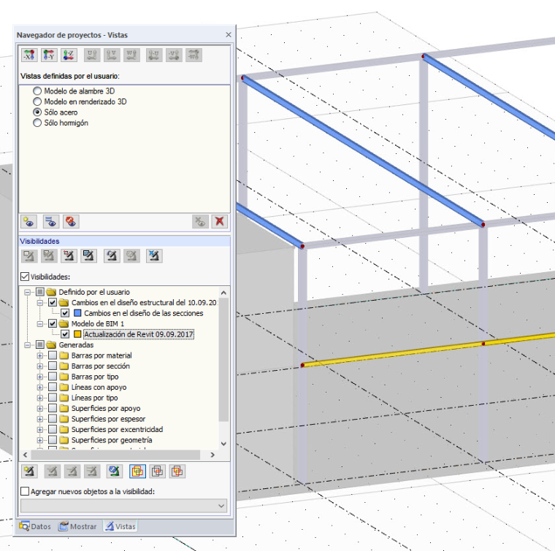
Task: Click the tree horizontal scrollbar right arrow
Action: (213, 455)
